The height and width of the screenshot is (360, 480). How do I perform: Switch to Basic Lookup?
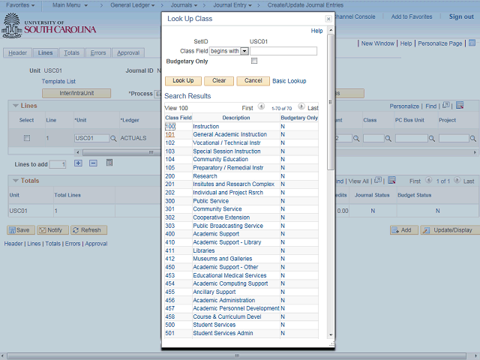point(289,81)
